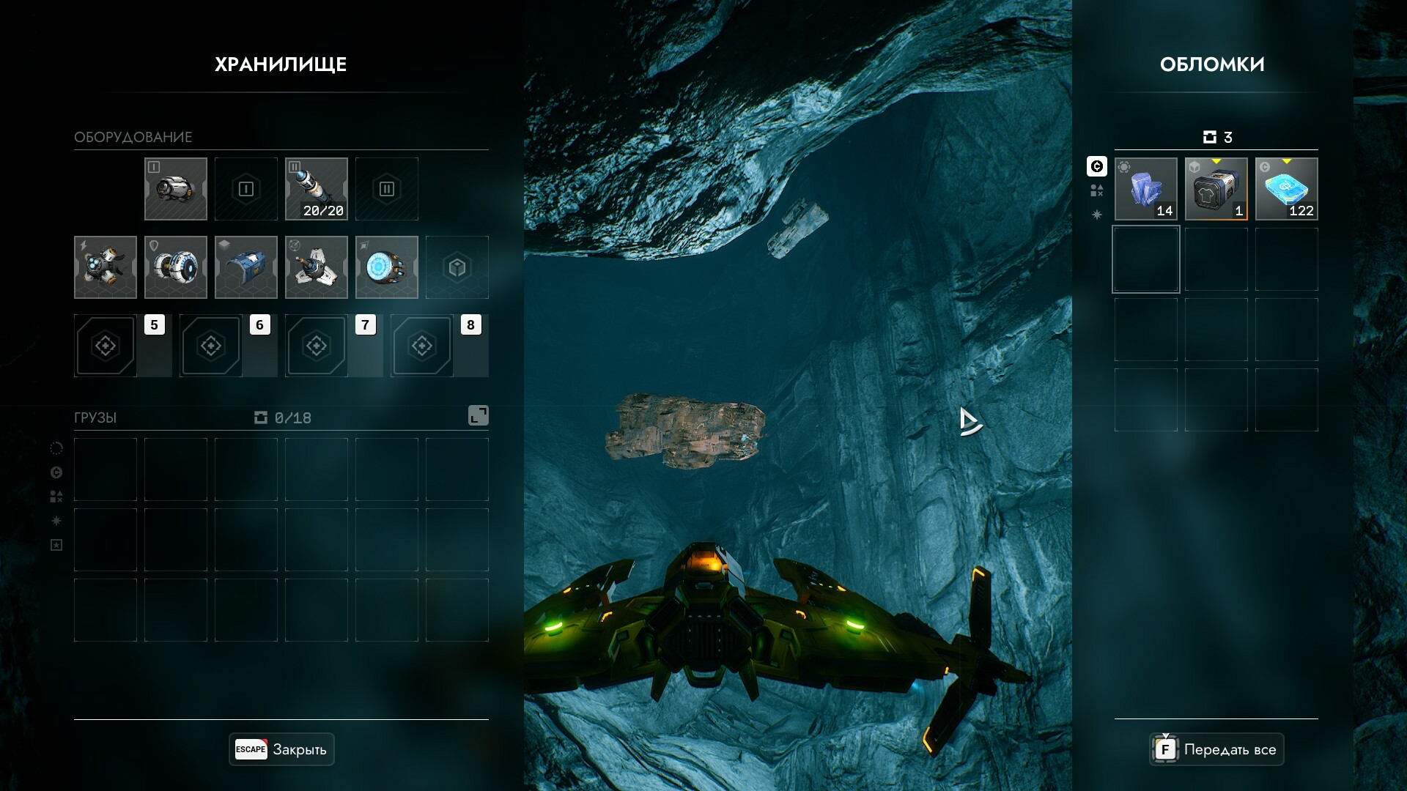Viewport: 1407px width, 791px height.
Task: Pick the blue crystal stack of 14
Action: (x=1146, y=189)
